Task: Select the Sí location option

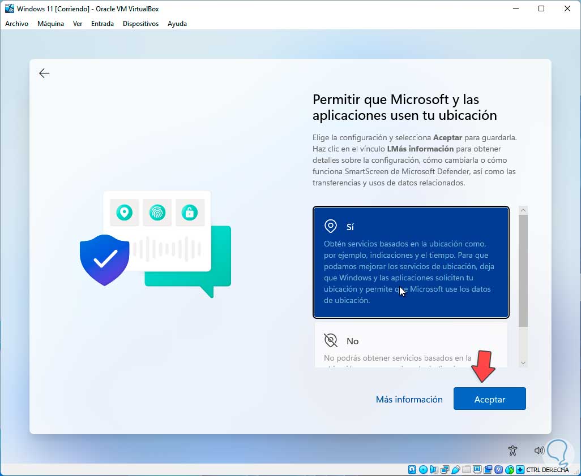Action: tap(411, 262)
